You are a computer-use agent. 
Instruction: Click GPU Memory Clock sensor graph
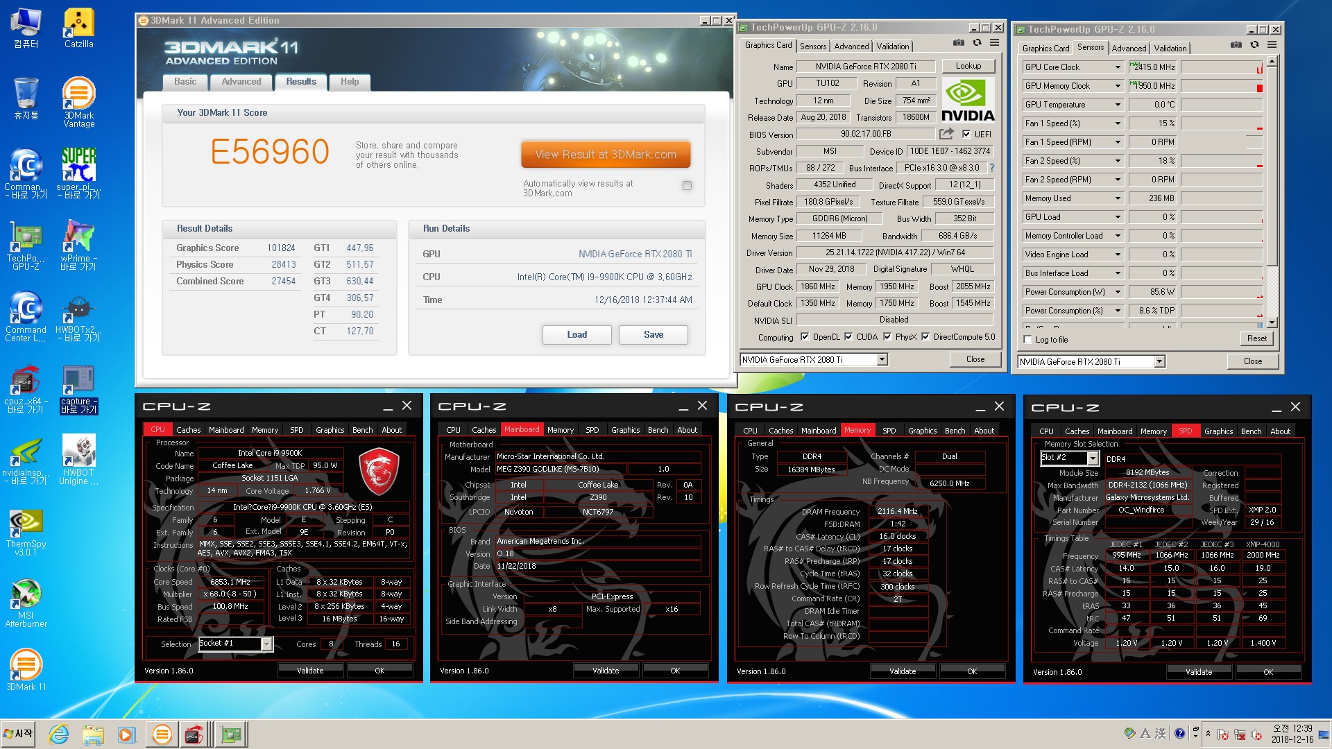pos(1222,86)
